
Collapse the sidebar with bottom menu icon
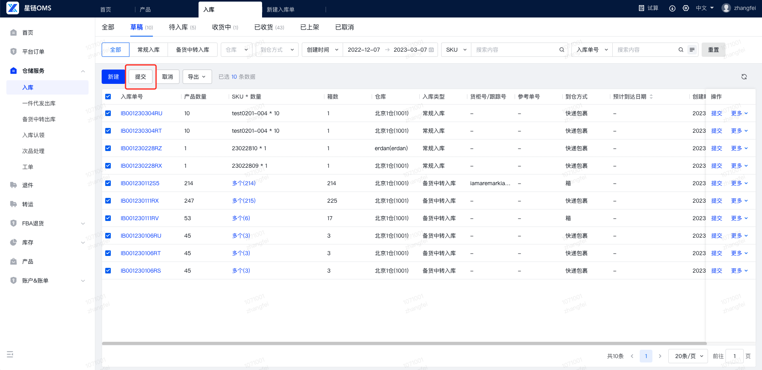click(10, 354)
